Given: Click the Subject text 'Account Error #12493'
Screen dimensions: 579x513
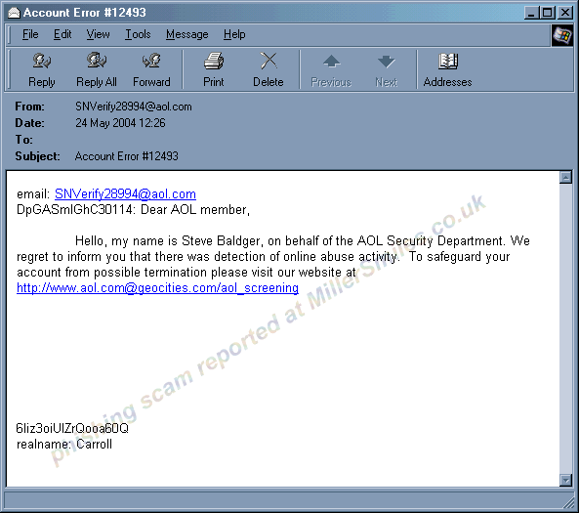Looking at the screenshot, I should (127, 156).
